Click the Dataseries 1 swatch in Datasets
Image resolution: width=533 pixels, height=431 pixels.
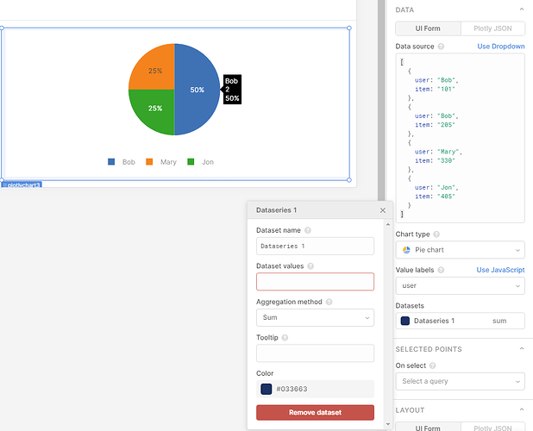coord(404,321)
